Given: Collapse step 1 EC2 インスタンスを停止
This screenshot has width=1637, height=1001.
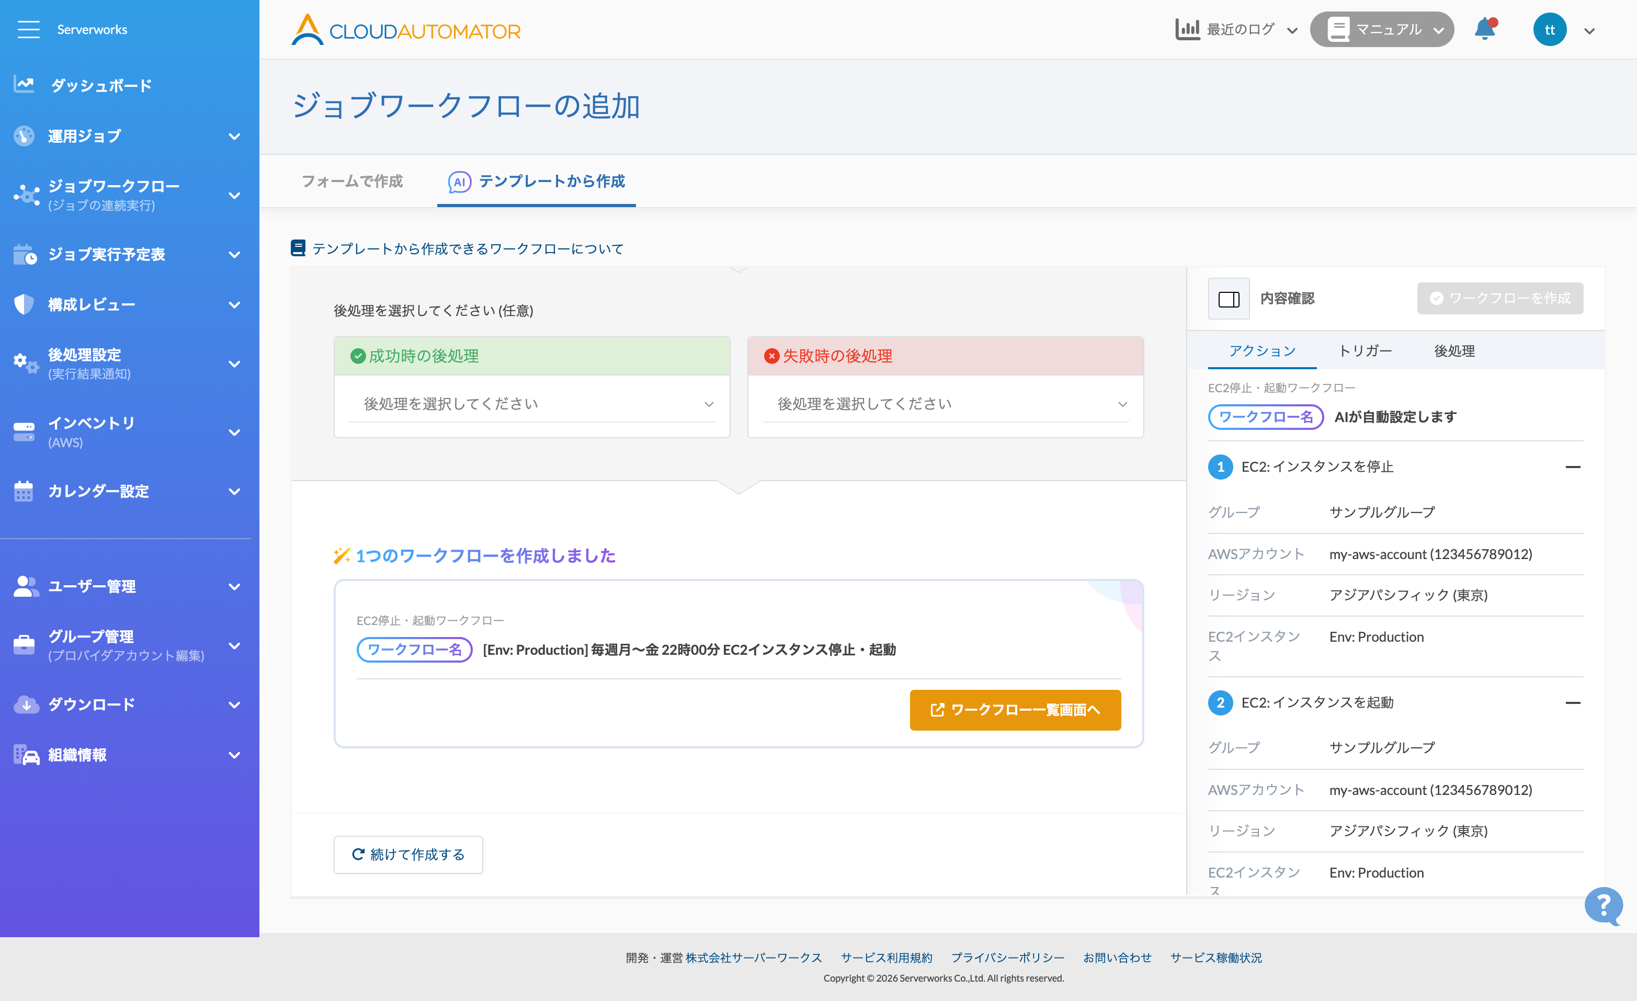Looking at the screenshot, I should pyautogui.click(x=1573, y=467).
